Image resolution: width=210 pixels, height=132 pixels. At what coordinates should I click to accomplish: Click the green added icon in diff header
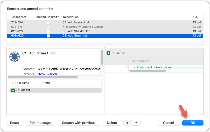click(108, 53)
